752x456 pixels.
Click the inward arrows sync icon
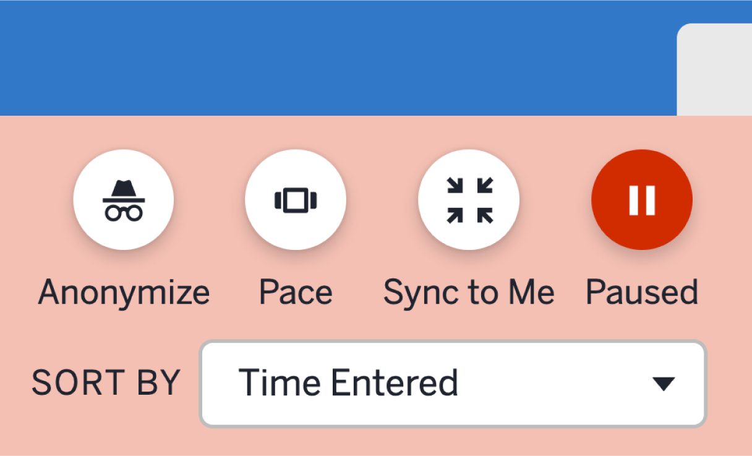point(469,199)
